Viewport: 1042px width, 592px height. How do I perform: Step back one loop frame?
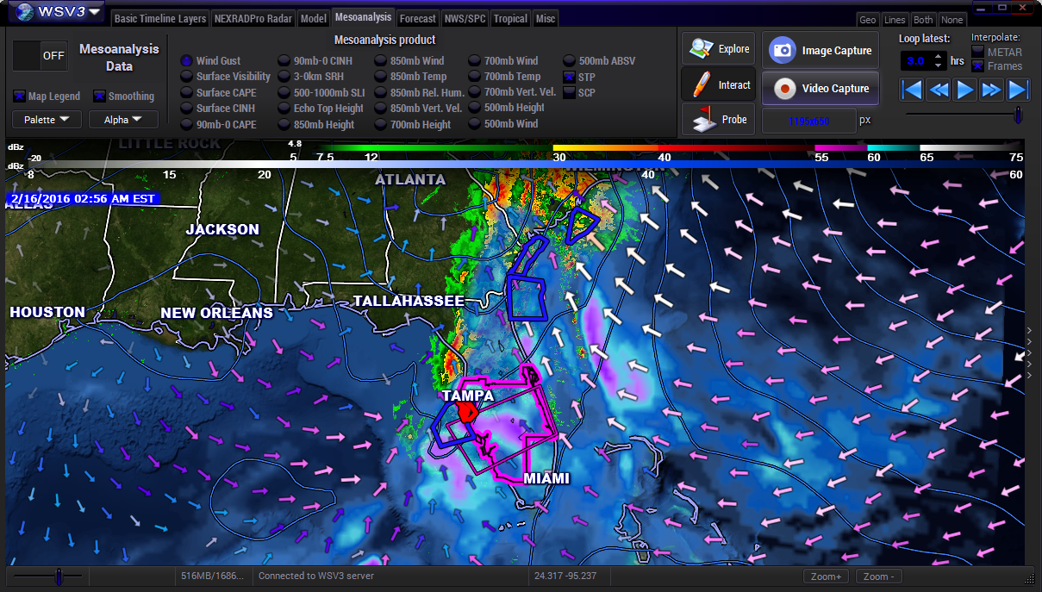pos(939,89)
